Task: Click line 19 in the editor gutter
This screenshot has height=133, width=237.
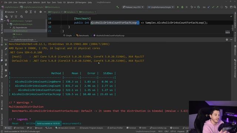Action: click(x=50, y=23)
